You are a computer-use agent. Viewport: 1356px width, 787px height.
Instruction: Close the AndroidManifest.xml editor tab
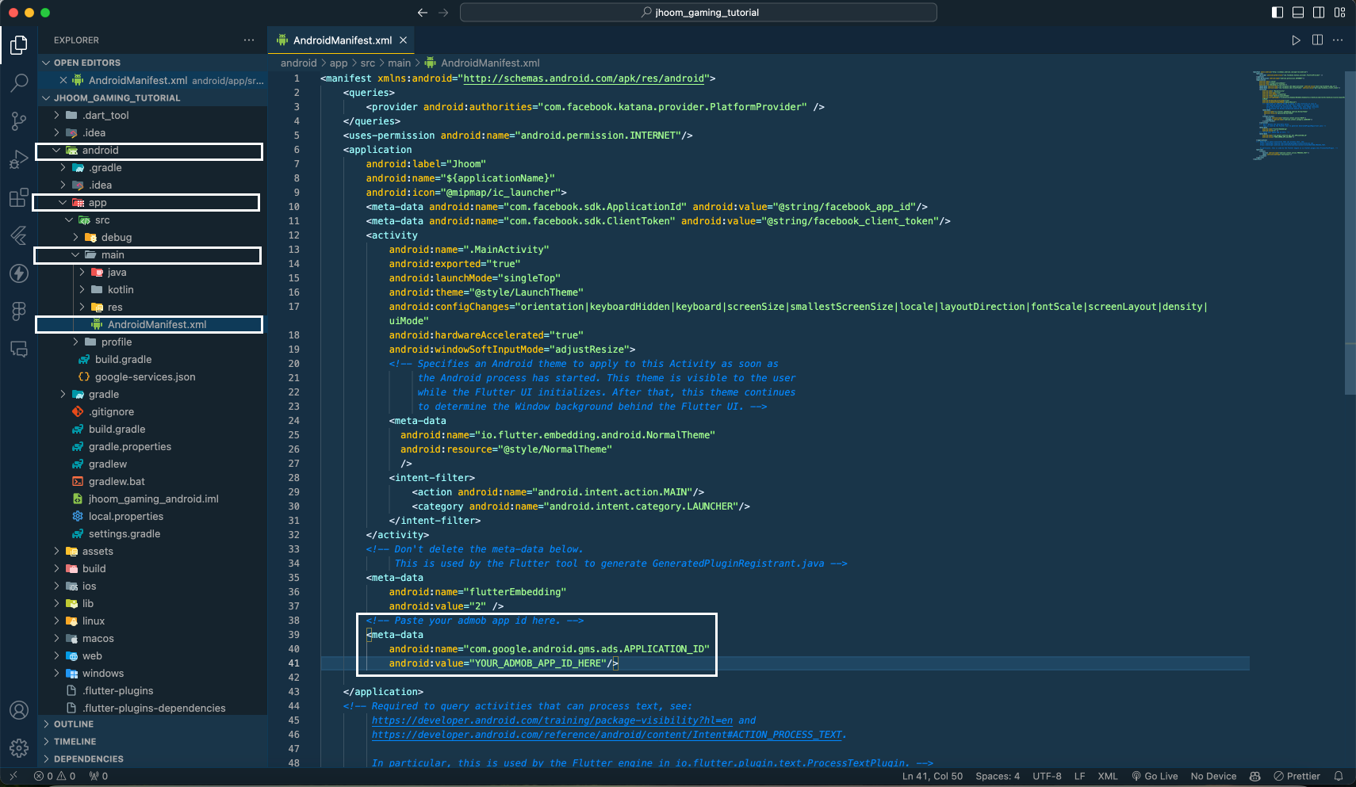pos(403,40)
